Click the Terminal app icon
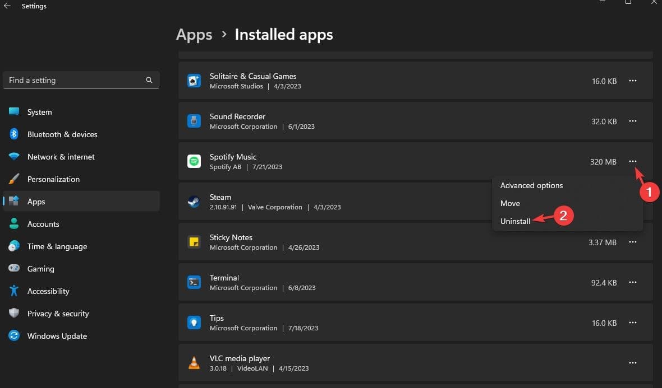Screen dimensions: 662x388 coord(194,282)
